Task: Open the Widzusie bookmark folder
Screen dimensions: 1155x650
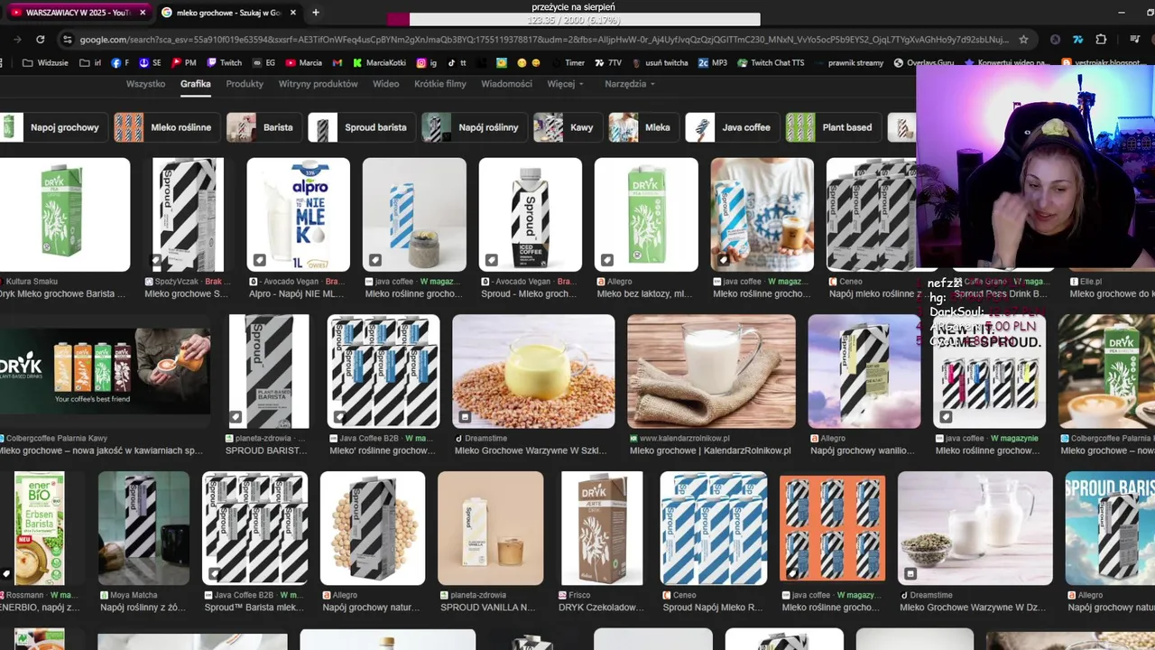Action: [45, 63]
